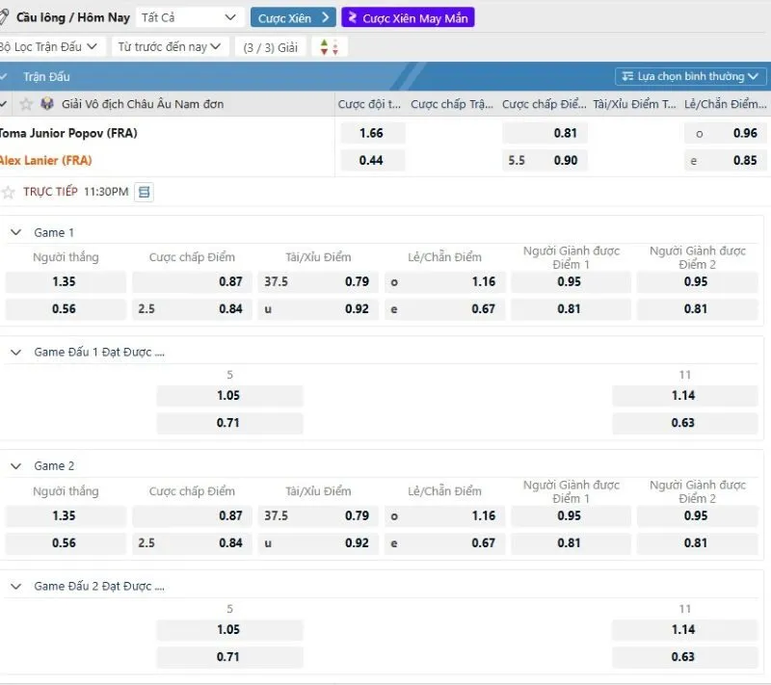Click the (3 / 3) Giải league filter

pos(270,47)
